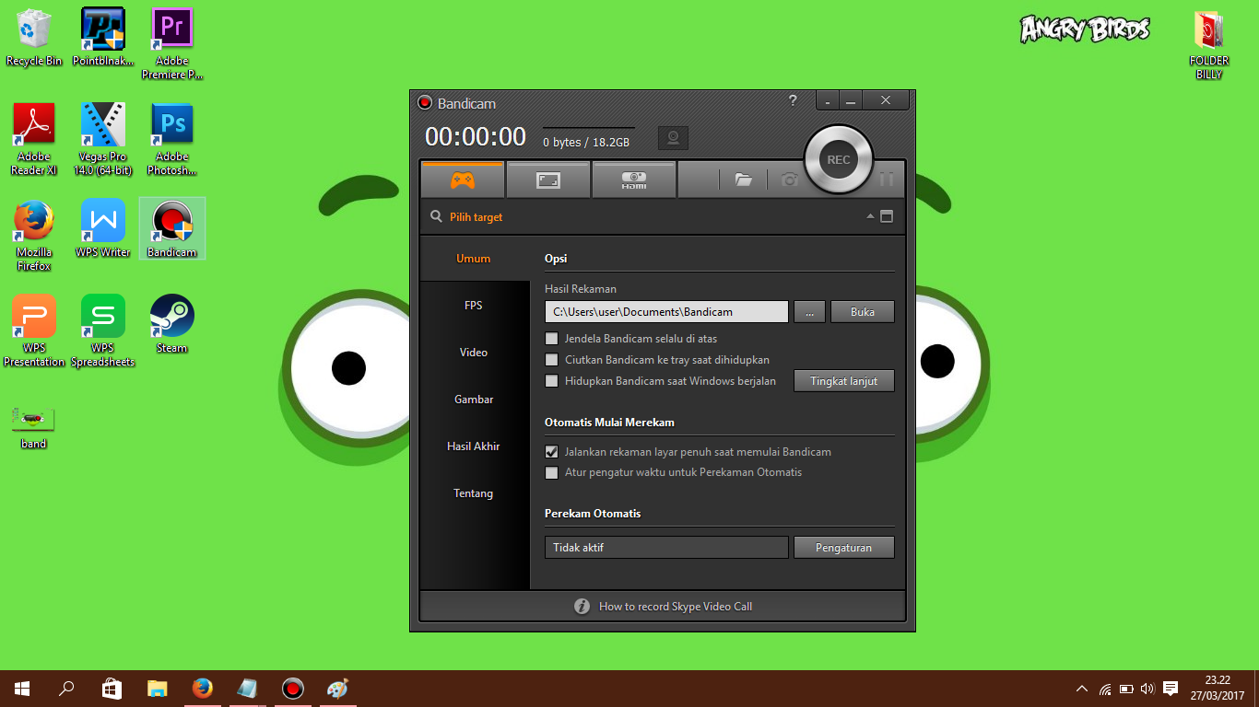Open the Wi-Fi network tray icon

[1104, 689]
